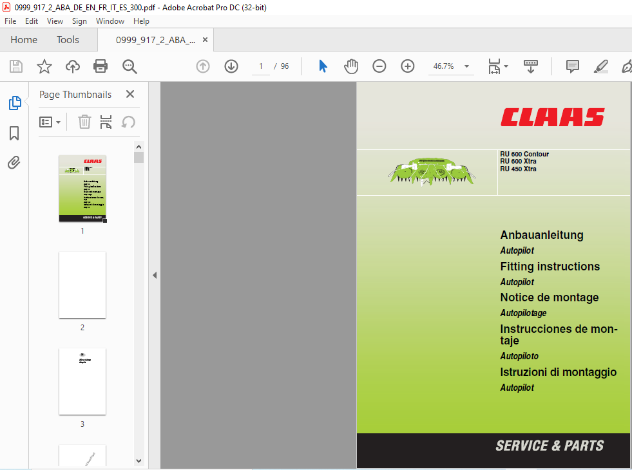This screenshot has height=470, width=632.
Task: Click the 'Autopilotage' subtitle text
Action: click(x=523, y=313)
